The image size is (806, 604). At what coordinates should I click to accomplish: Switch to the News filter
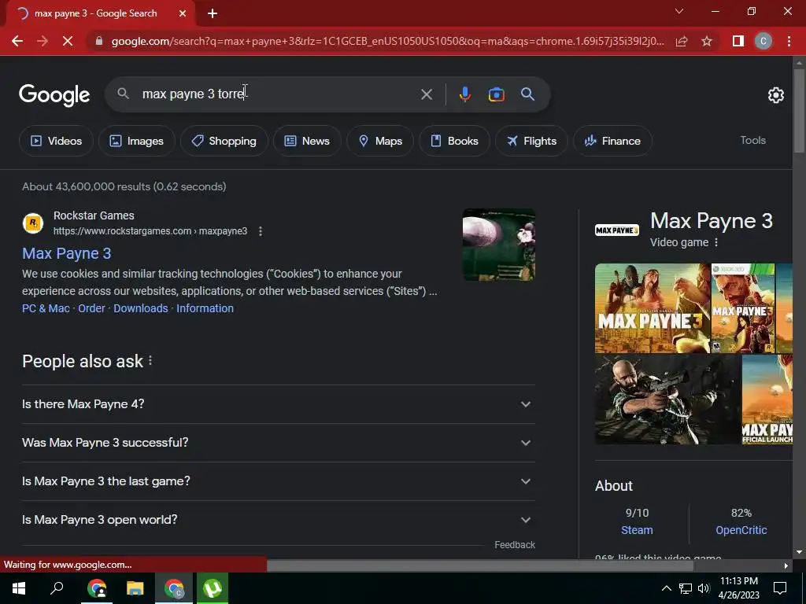[x=307, y=141]
